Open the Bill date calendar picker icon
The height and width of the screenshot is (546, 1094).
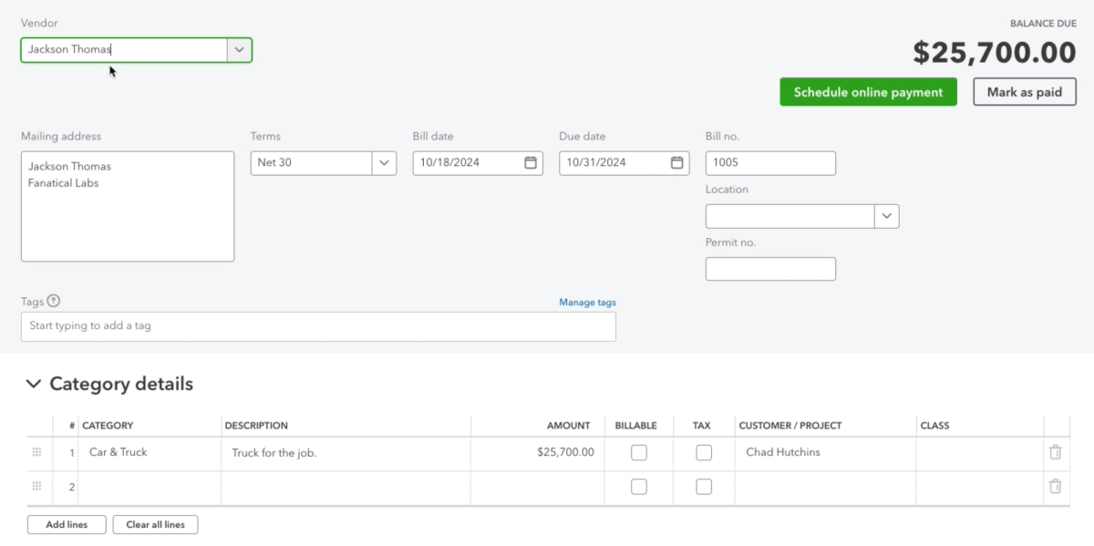tap(531, 163)
